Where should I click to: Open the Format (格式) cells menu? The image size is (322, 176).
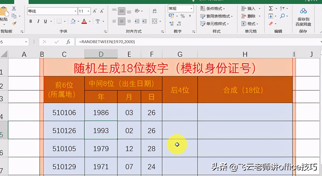[x=250, y=24]
